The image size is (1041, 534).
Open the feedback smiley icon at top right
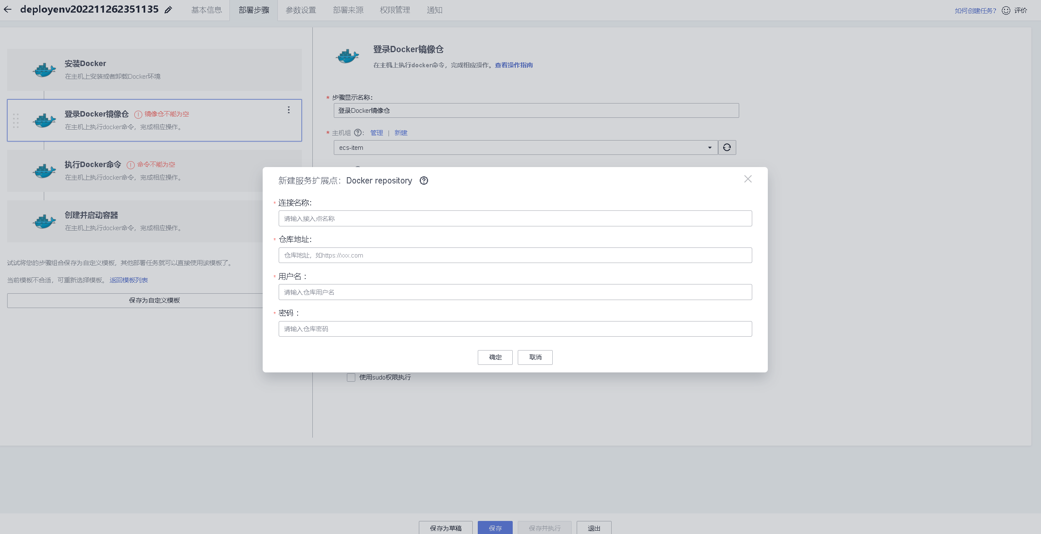(1006, 10)
